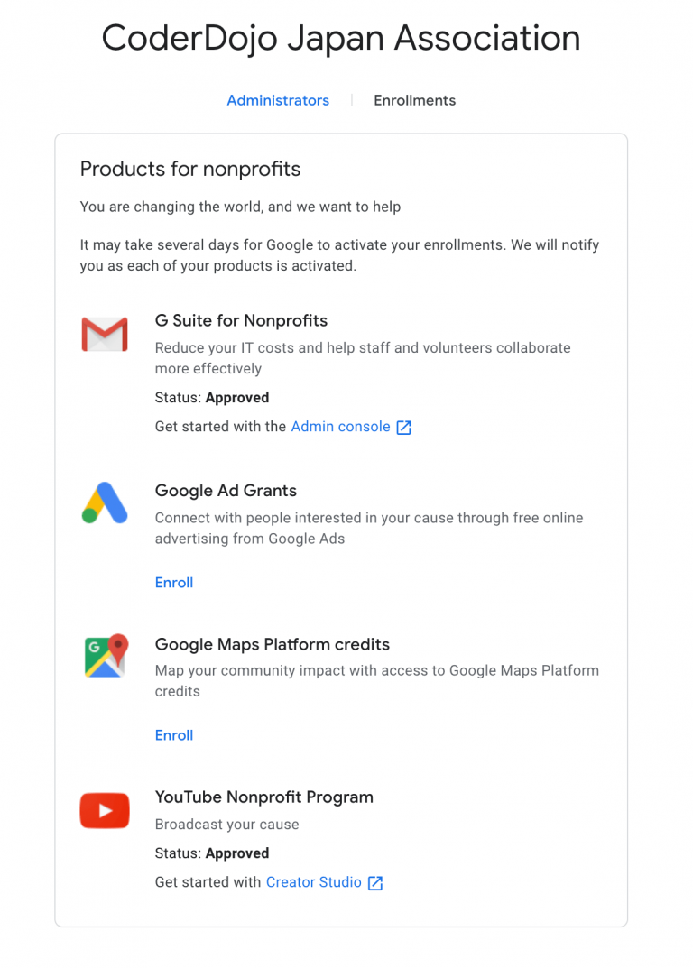Click the G Suite Gmail envelope icon
The width and height of the screenshot is (693, 968).
[x=105, y=334]
